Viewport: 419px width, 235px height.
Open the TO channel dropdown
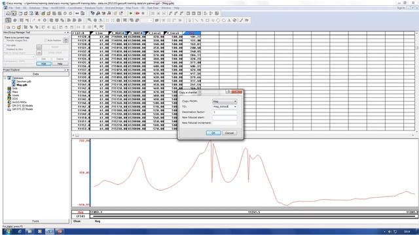click(x=225, y=106)
